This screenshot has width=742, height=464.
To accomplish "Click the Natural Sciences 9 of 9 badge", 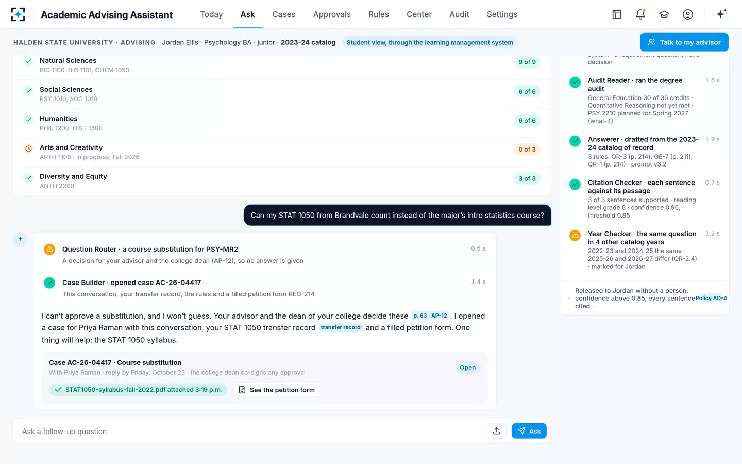I will [527, 62].
